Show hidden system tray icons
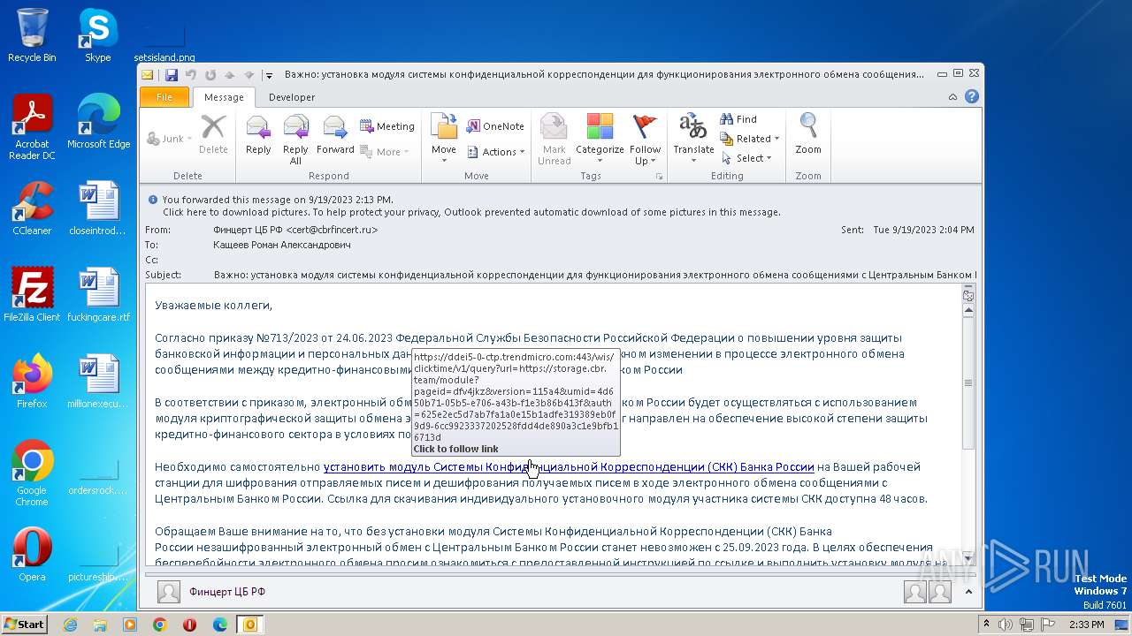1132x636 pixels. point(987,625)
